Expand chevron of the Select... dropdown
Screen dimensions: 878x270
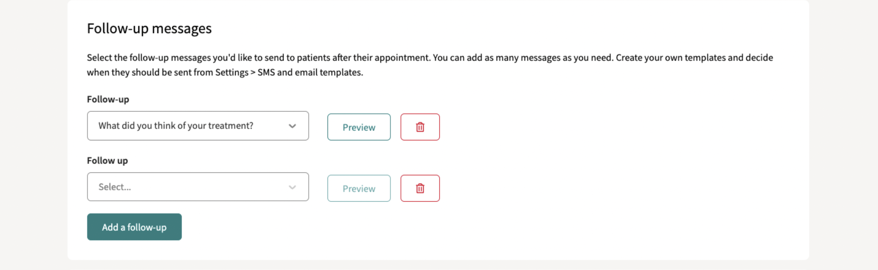(292, 187)
